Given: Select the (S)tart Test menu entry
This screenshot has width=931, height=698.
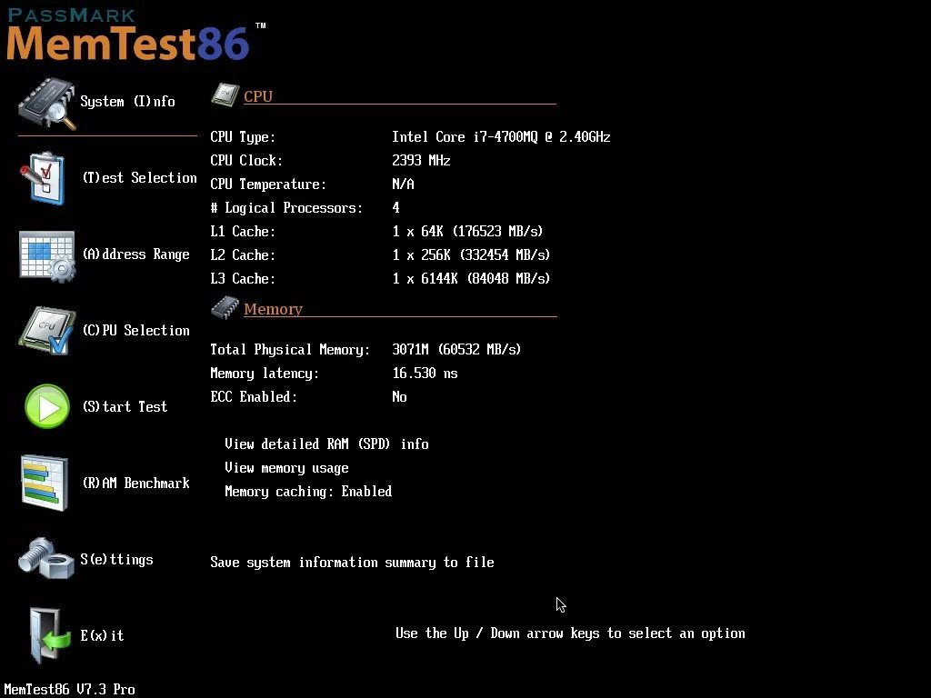Looking at the screenshot, I should click(x=125, y=406).
